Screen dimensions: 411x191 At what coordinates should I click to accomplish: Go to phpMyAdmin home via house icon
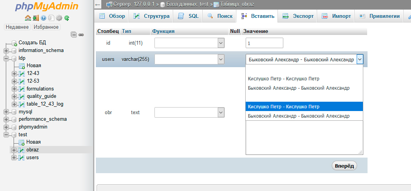tap(28, 18)
